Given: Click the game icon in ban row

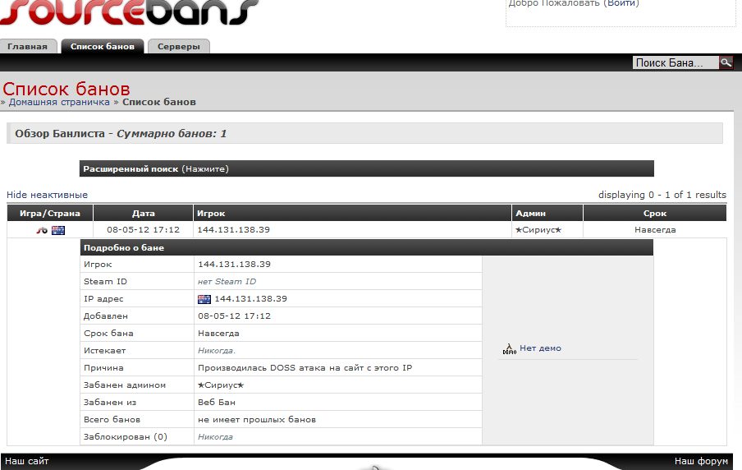Looking at the screenshot, I should pos(42,230).
